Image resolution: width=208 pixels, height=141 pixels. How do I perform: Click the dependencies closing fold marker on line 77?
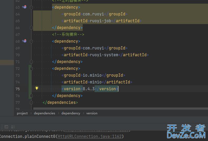tap(31, 102)
